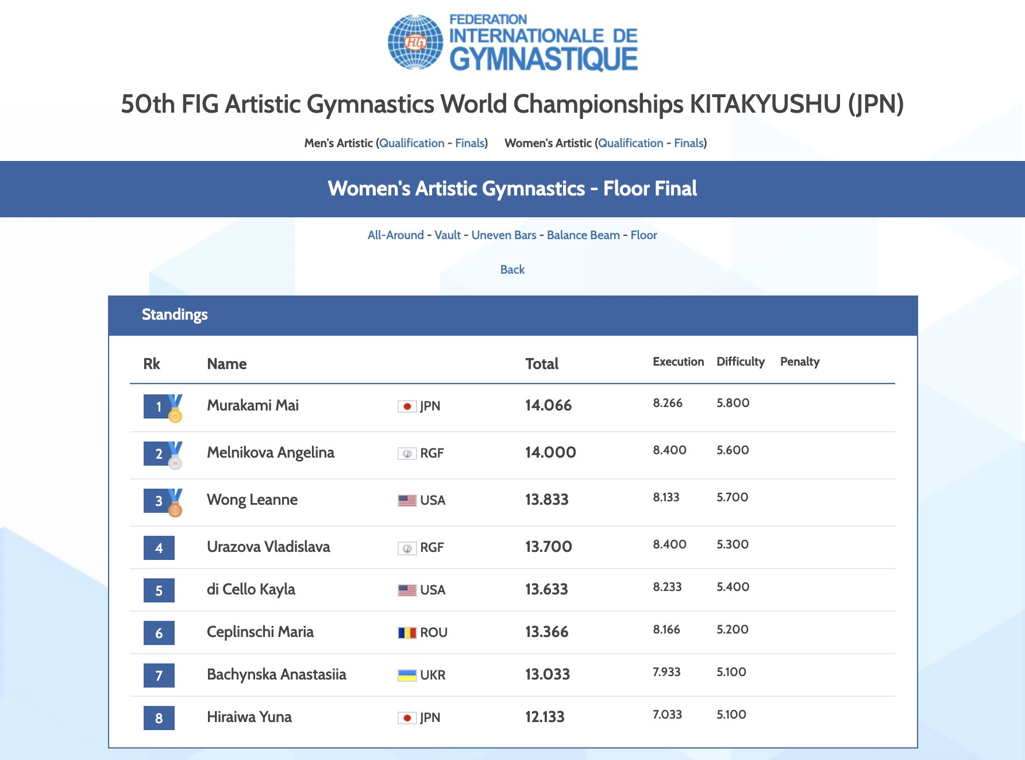This screenshot has height=760, width=1025.
Task: Click rank 6 badge
Action: 159,633
